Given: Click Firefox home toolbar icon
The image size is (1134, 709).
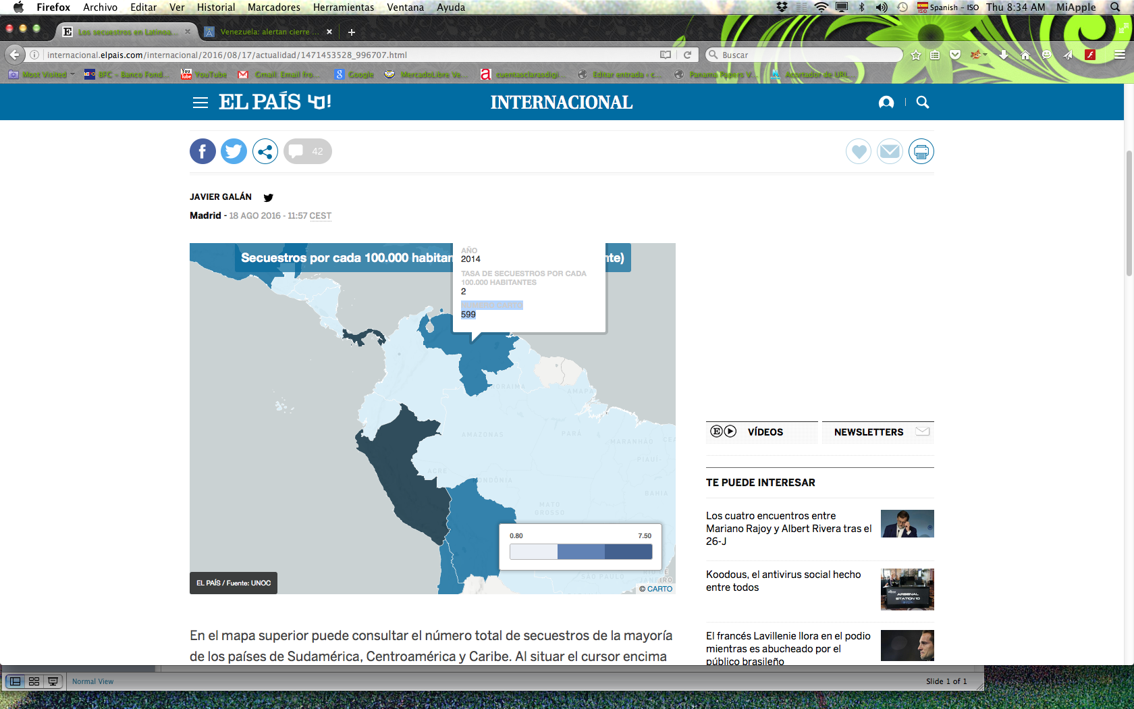Looking at the screenshot, I should click(1025, 55).
